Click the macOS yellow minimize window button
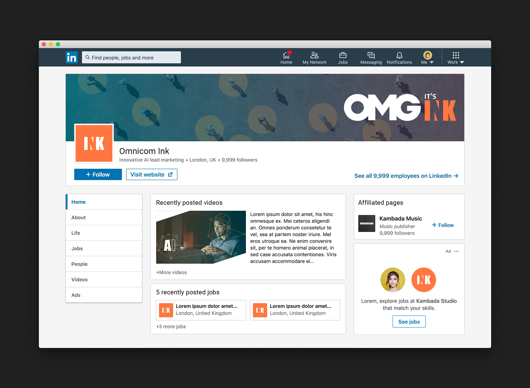Image resolution: width=530 pixels, height=388 pixels. (x=51, y=44)
